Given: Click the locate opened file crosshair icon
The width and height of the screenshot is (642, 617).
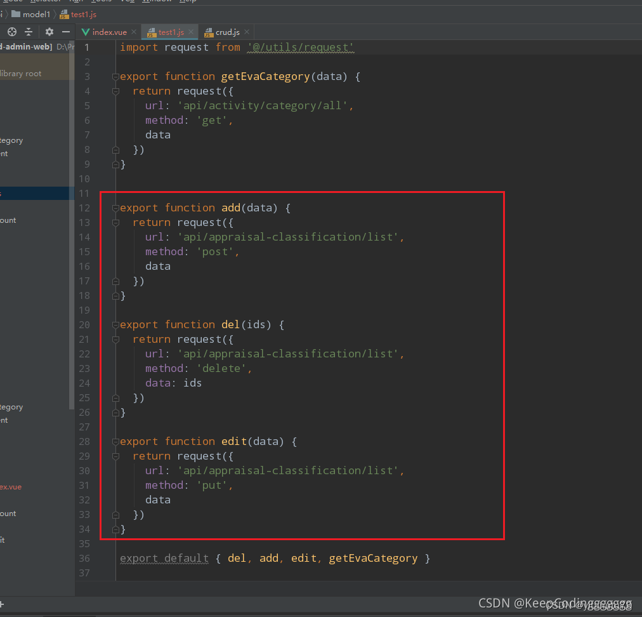Looking at the screenshot, I should coord(11,32).
